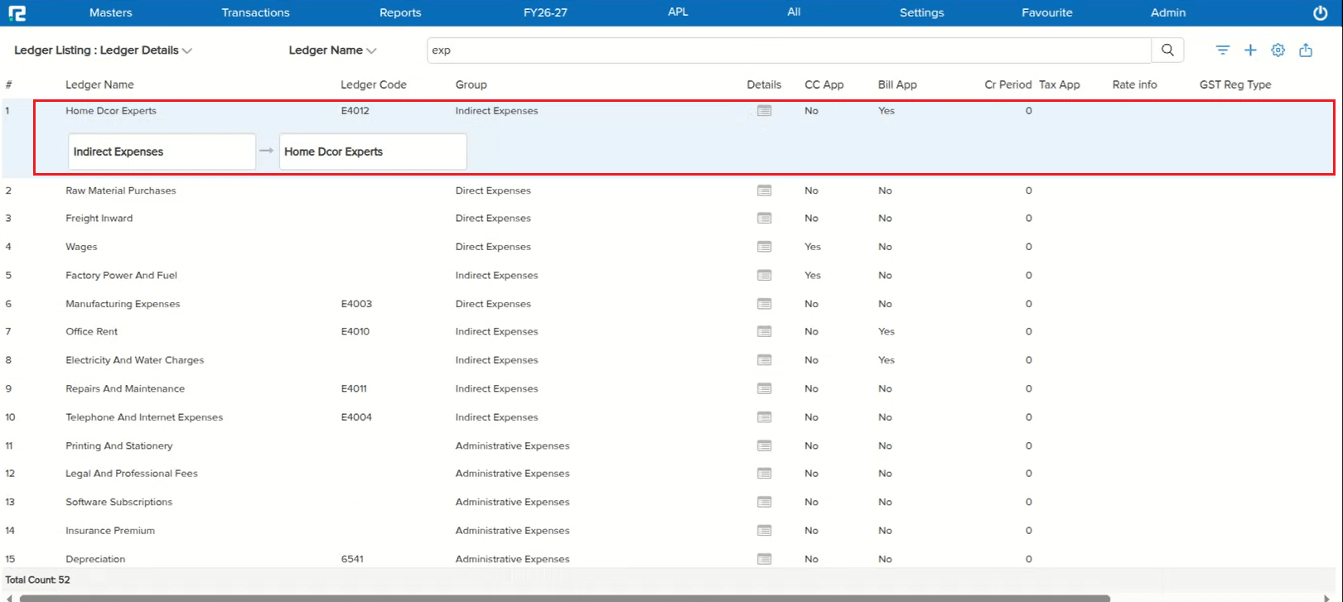This screenshot has width=1343, height=602.
Task: Click the Home Dcor Experts breadcrumb box
Action: (x=373, y=152)
